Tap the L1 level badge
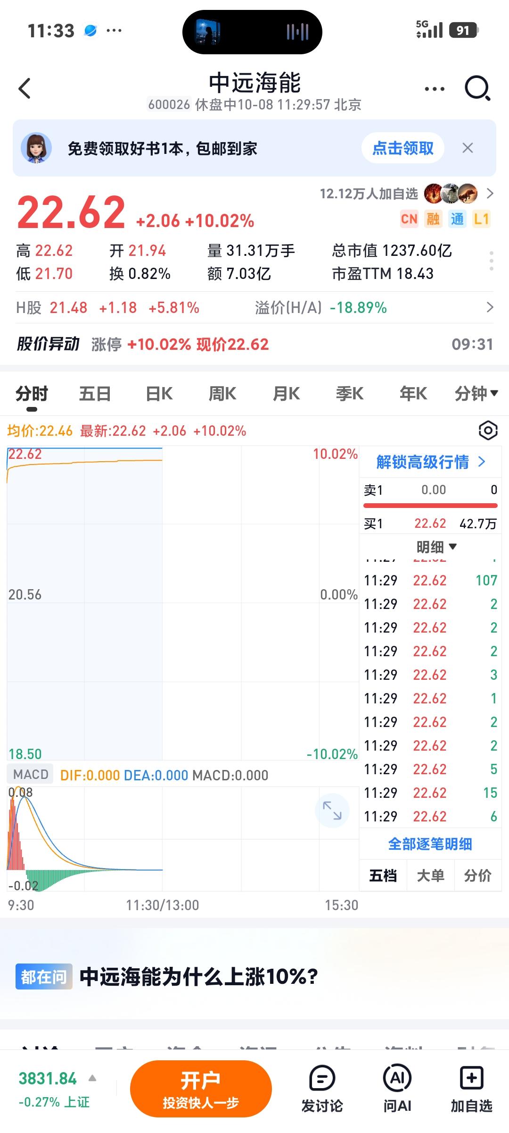Image resolution: width=509 pixels, height=1133 pixels. pyautogui.click(x=481, y=219)
